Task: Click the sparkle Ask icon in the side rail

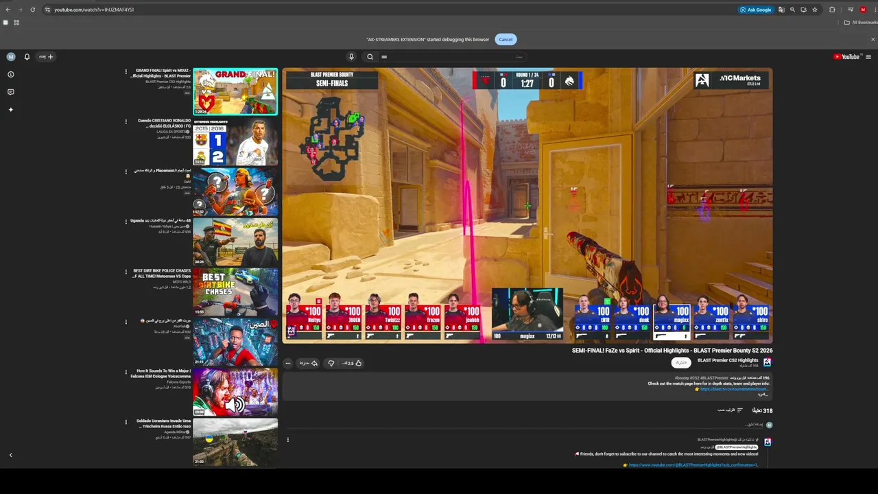Action: (x=10, y=110)
